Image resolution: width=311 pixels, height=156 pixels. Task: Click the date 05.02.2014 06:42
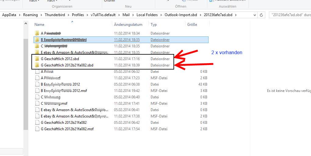click(127, 122)
